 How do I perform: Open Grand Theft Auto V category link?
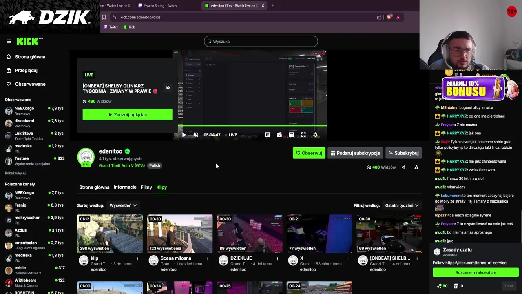pyautogui.click(x=122, y=165)
